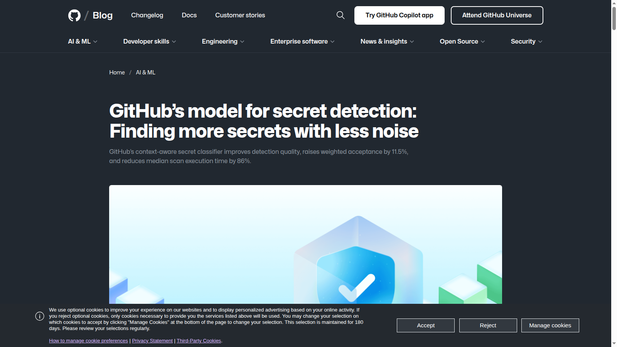
Task: Click the scrollbar down arrow
Action: click(614, 344)
